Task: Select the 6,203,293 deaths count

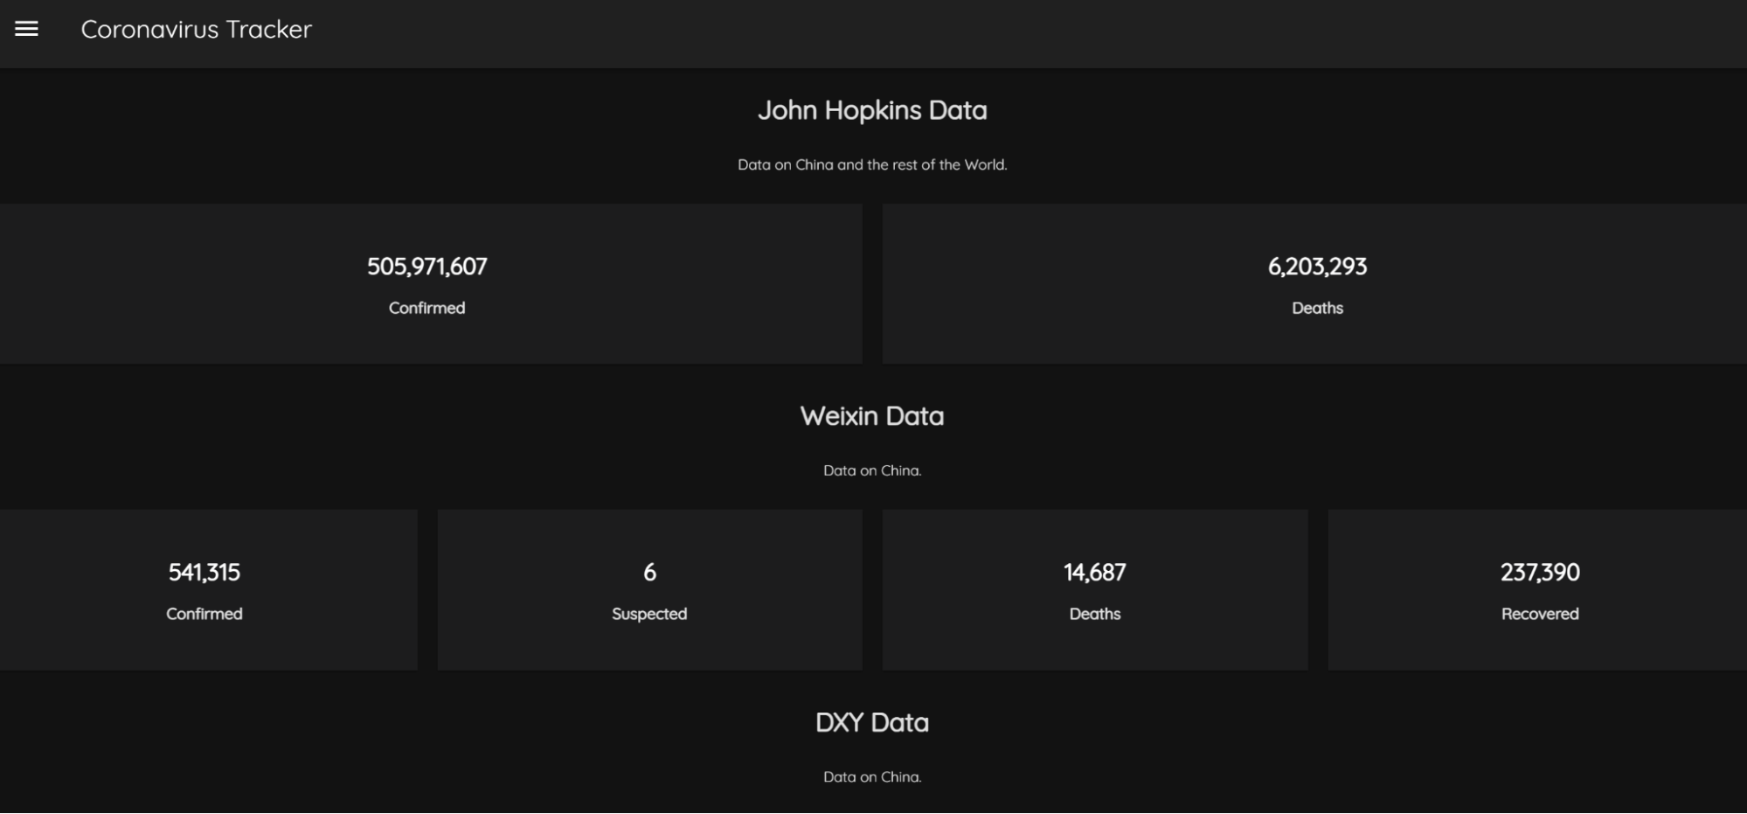Action: click(x=1317, y=267)
